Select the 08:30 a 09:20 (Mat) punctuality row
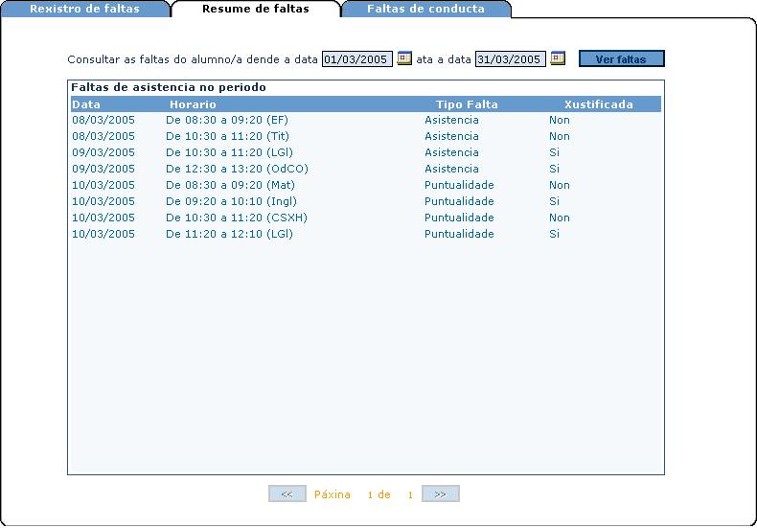This screenshot has width=757, height=528. tap(230, 186)
